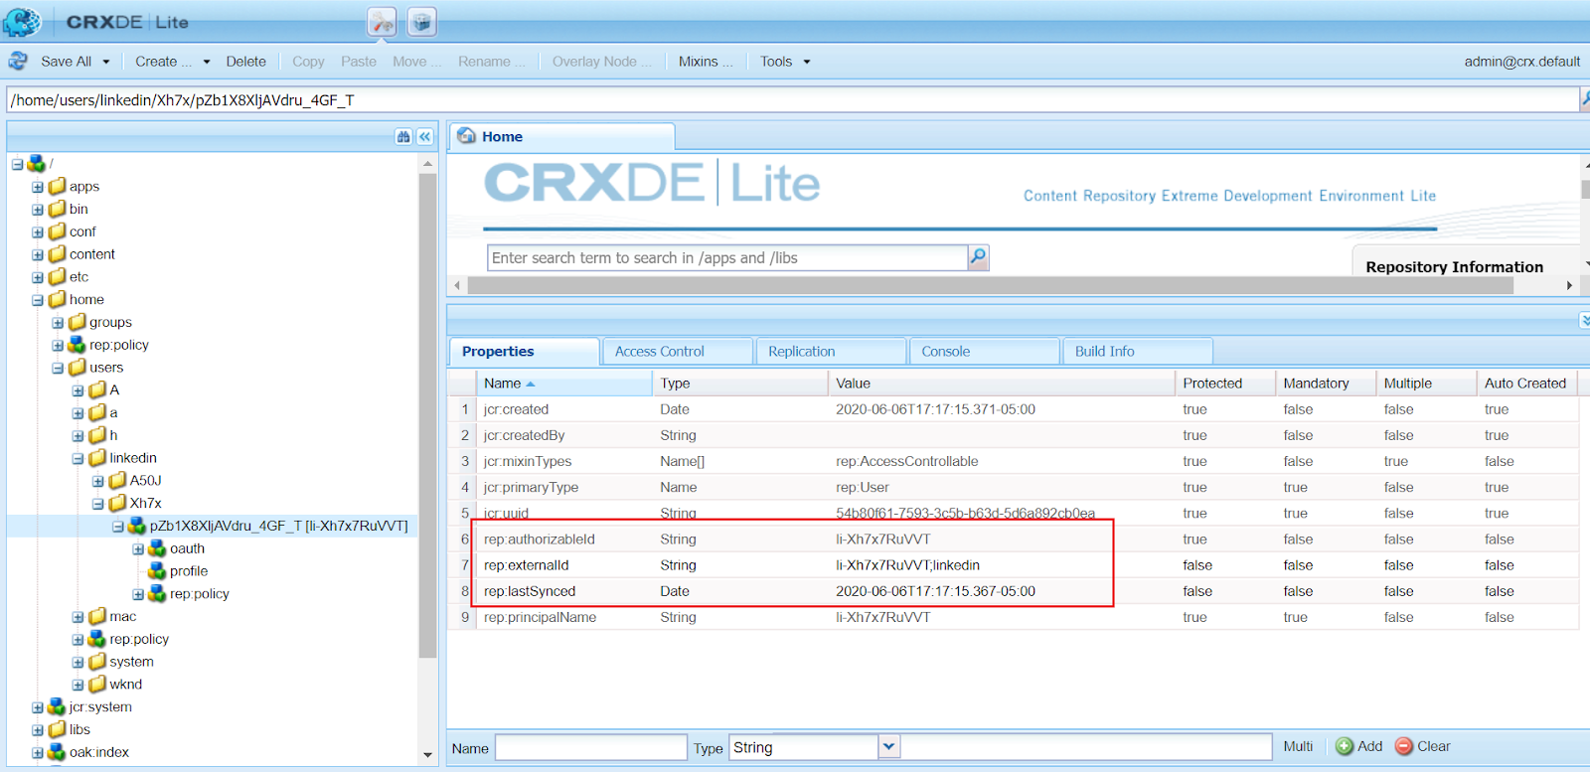Image resolution: width=1590 pixels, height=772 pixels.
Task: Switch to the Console tab
Action: tap(985, 352)
